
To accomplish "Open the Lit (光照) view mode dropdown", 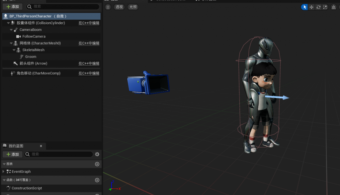I will pyautogui.click(x=133, y=7).
